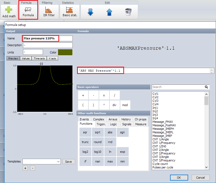216x183 pixels.
Task: Move item up with blue arrow
Action: [109, 12]
